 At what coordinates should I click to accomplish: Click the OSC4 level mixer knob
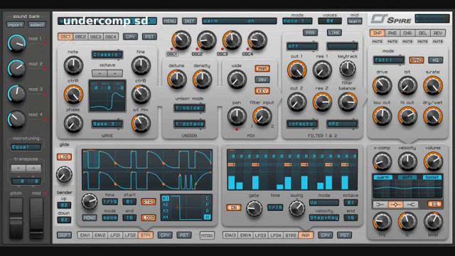pos(257,40)
